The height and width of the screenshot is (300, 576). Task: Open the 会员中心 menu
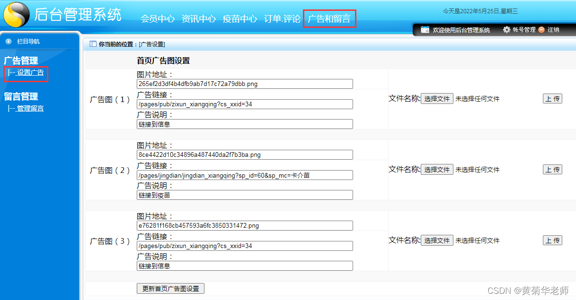click(158, 19)
